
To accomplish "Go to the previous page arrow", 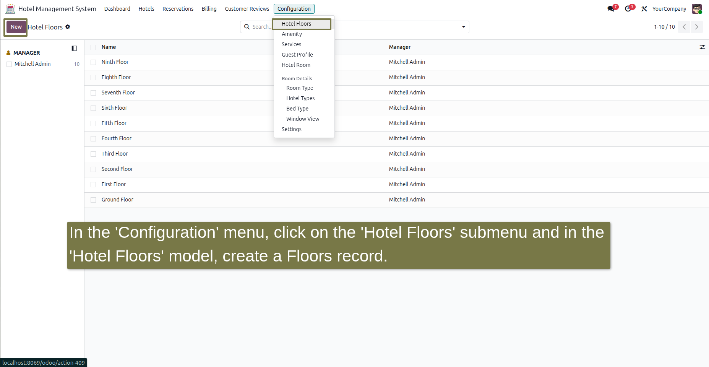I will (x=684, y=27).
